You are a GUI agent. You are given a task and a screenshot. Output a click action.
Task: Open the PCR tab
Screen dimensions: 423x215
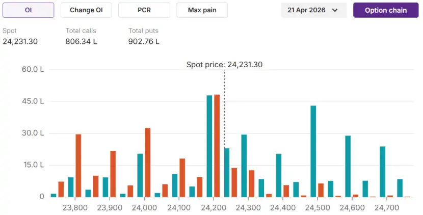[144, 10]
